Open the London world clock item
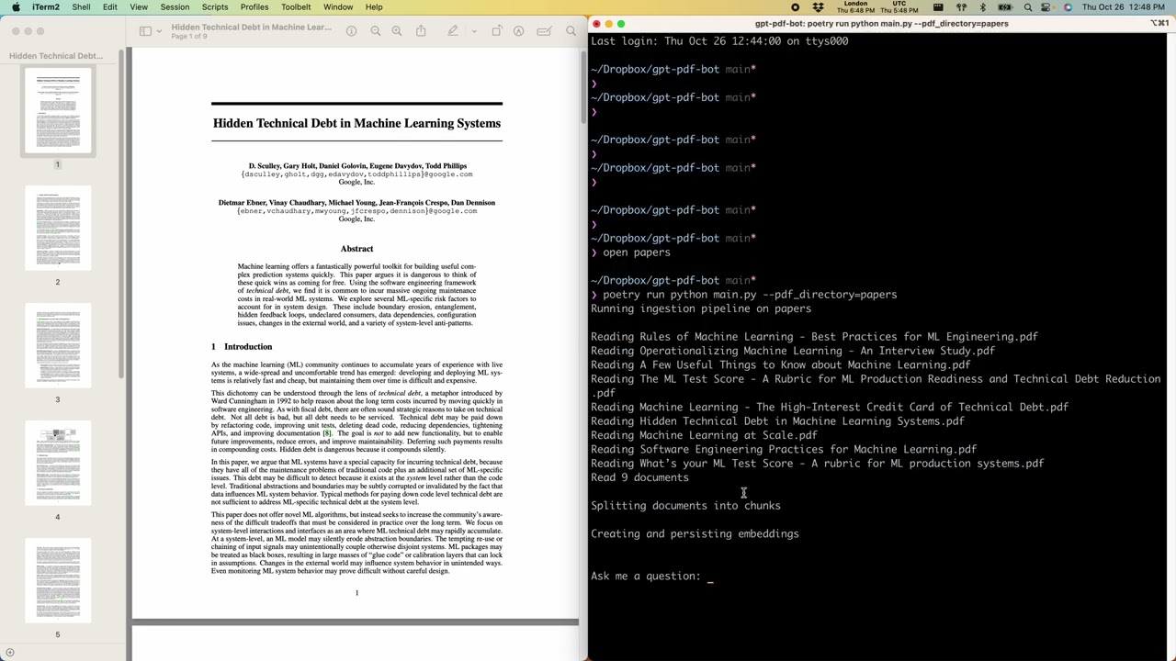The image size is (1176, 661). pos(854,7)
